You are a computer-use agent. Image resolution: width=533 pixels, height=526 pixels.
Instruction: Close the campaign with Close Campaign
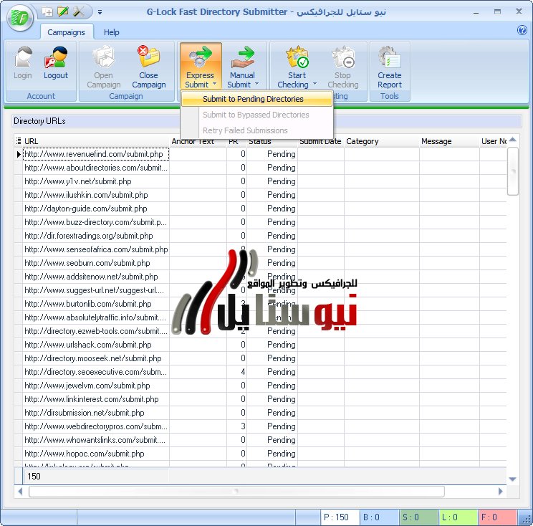[x=148, y=67]
